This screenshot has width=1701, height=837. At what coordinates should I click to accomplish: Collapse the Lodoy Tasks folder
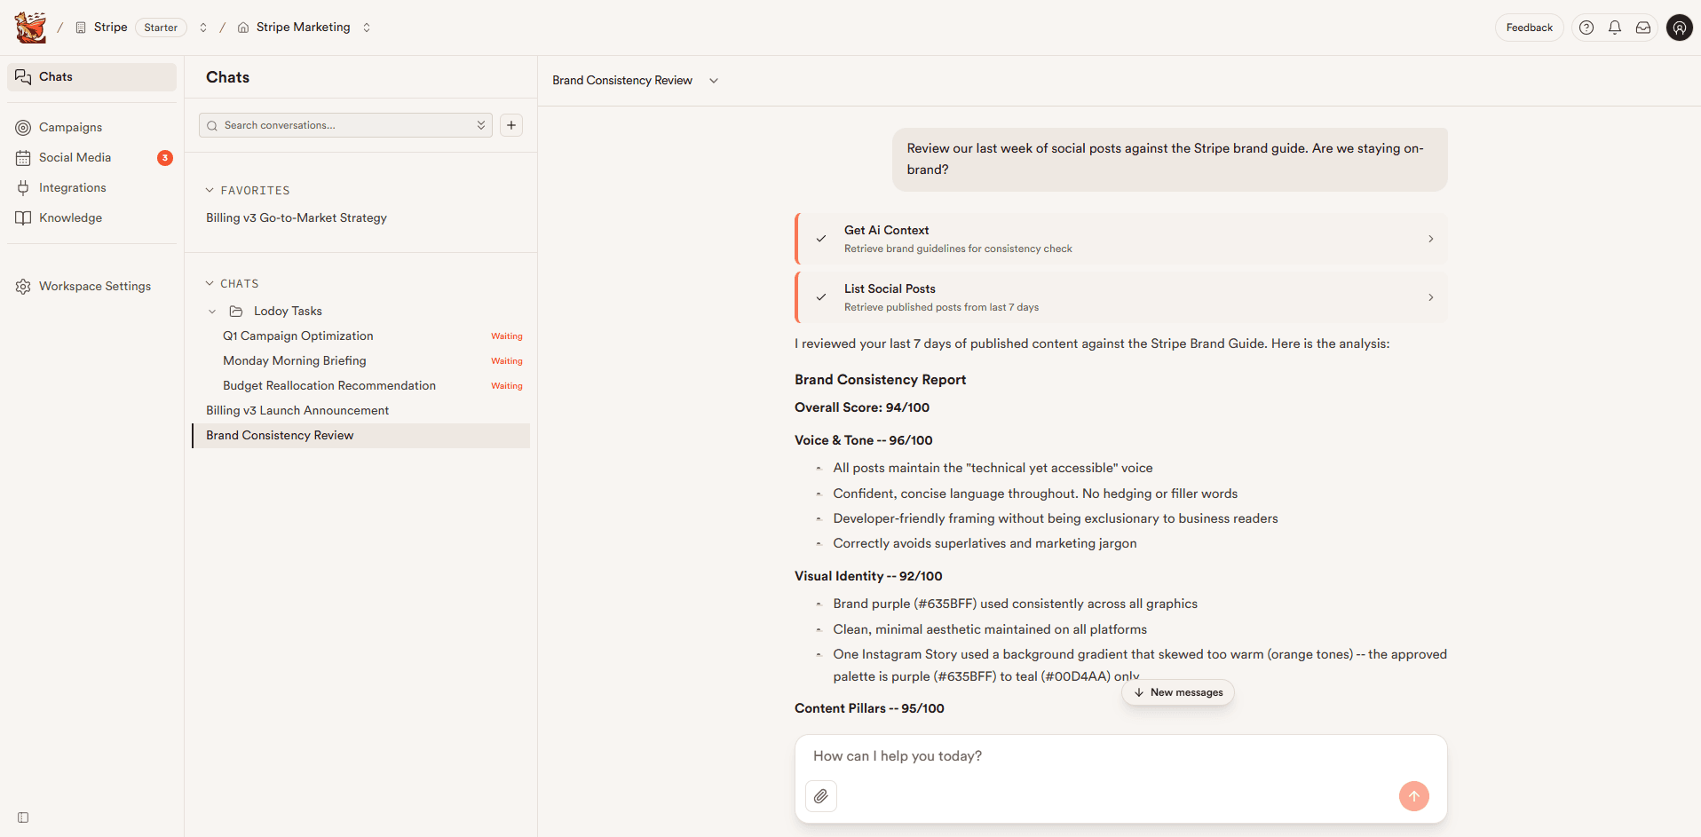click(212, 311)
